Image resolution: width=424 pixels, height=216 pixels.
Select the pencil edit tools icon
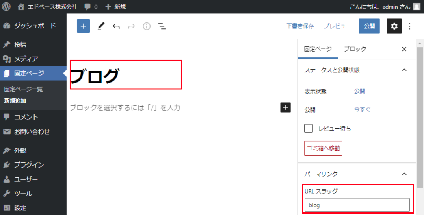click(x=101, y=26)
